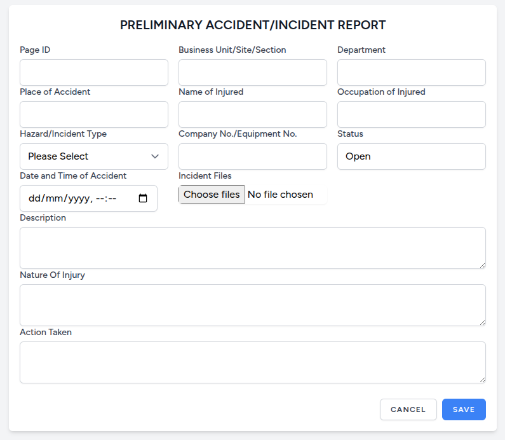Click the 'Incident Files' label
This screenshot has height=440, width=505.
tap(205, 175)
